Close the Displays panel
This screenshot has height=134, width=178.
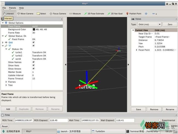(62, 19)
